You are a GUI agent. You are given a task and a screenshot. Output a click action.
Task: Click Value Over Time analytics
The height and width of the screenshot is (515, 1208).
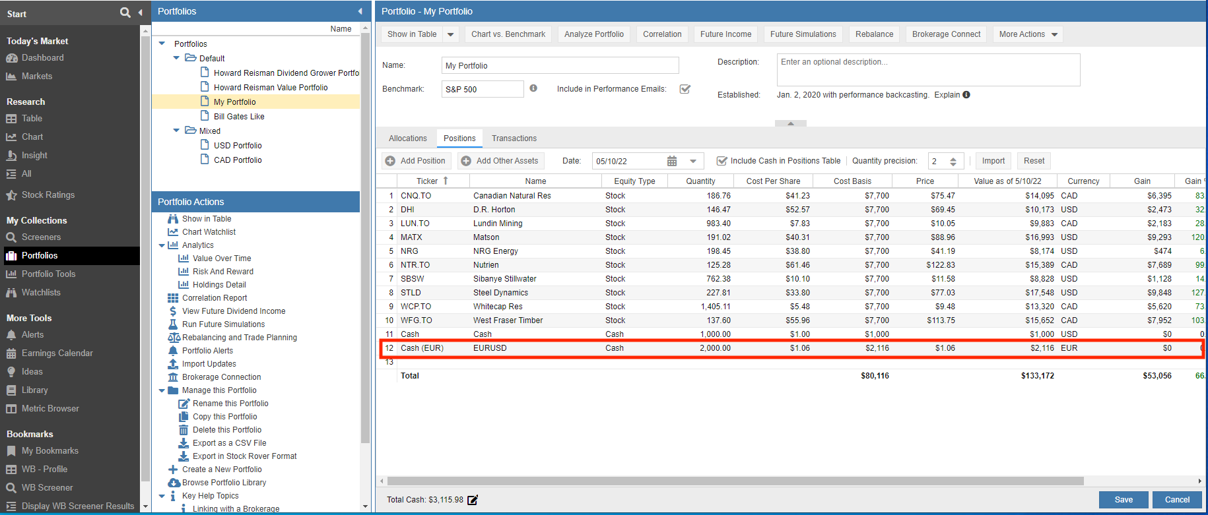(x=222, y=258)
